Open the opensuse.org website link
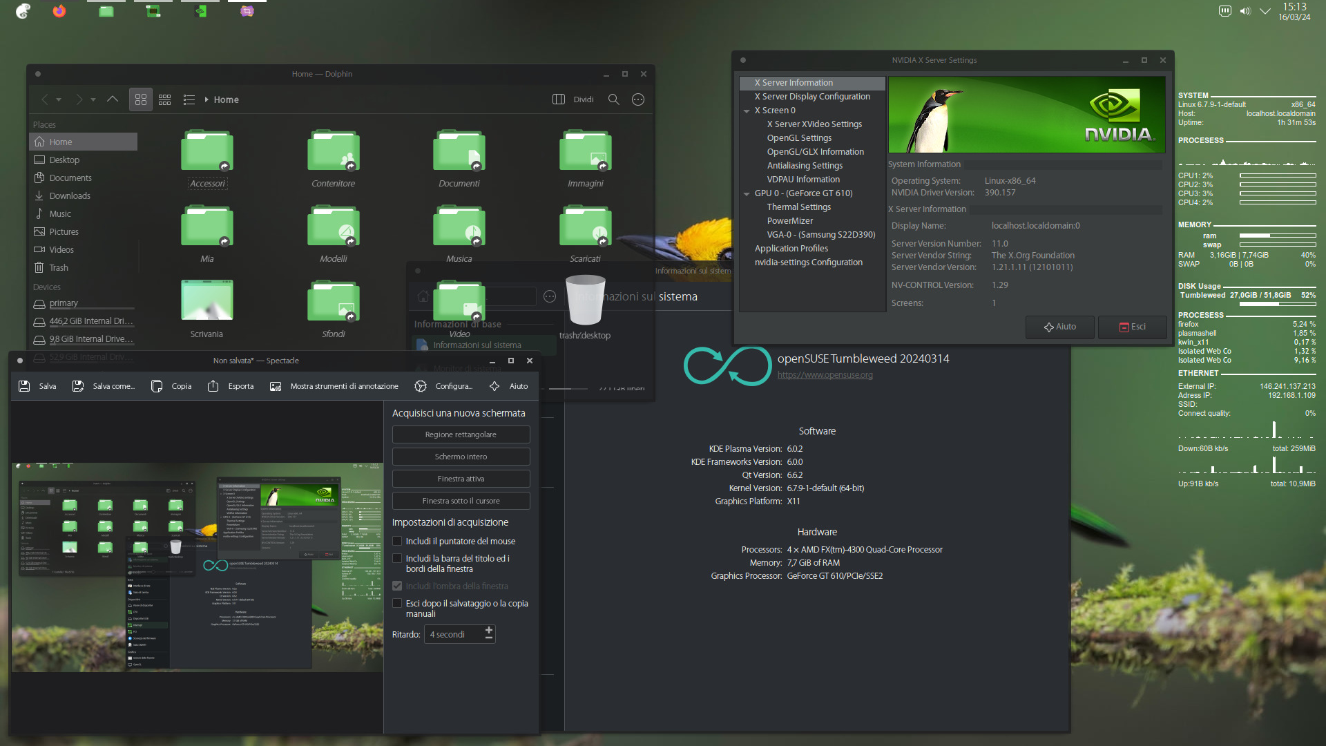Image resolution: width=1326 pixels, height=746 pixels. pyautogui.click(x=825, y=375)
